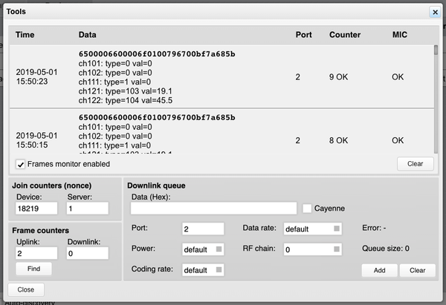
Task: Disable the Frames monitor enabled checkbox
Action: (20, 164)
